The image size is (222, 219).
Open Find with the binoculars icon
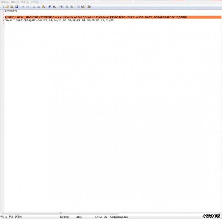click(50, 7)
